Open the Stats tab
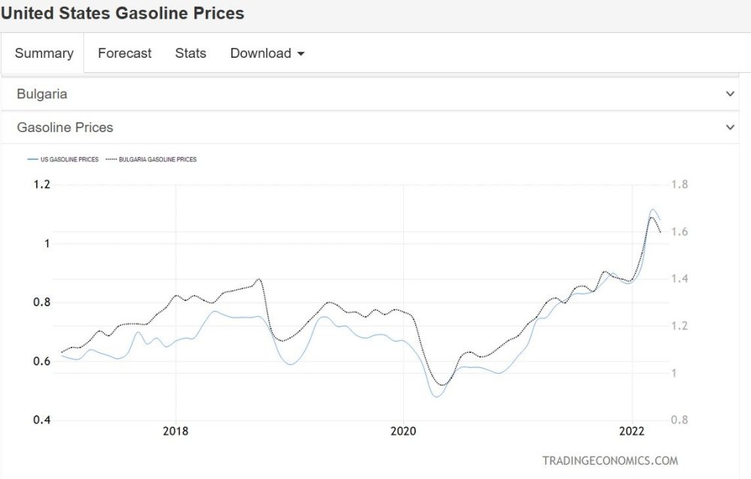This screenshot has width=751, height=479. [x=190, y=53]
